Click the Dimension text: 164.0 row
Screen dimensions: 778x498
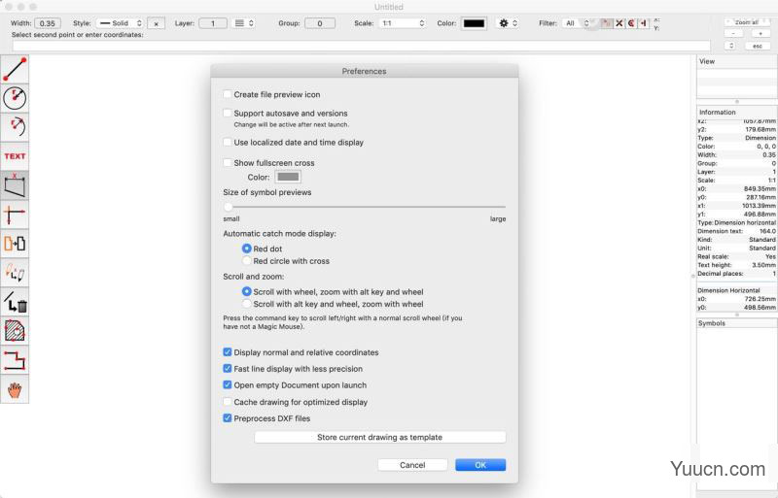[x=737, y=231]
